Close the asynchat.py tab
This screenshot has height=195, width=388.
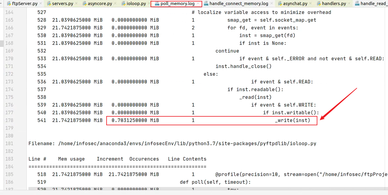pyautogui.click(x=311, y=4)
